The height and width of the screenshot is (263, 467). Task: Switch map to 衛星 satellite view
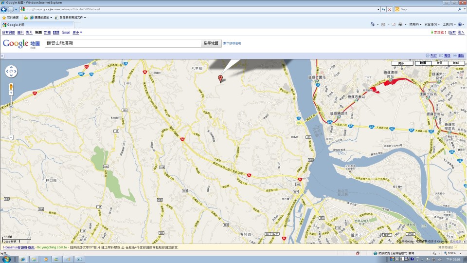coord(439,63)
